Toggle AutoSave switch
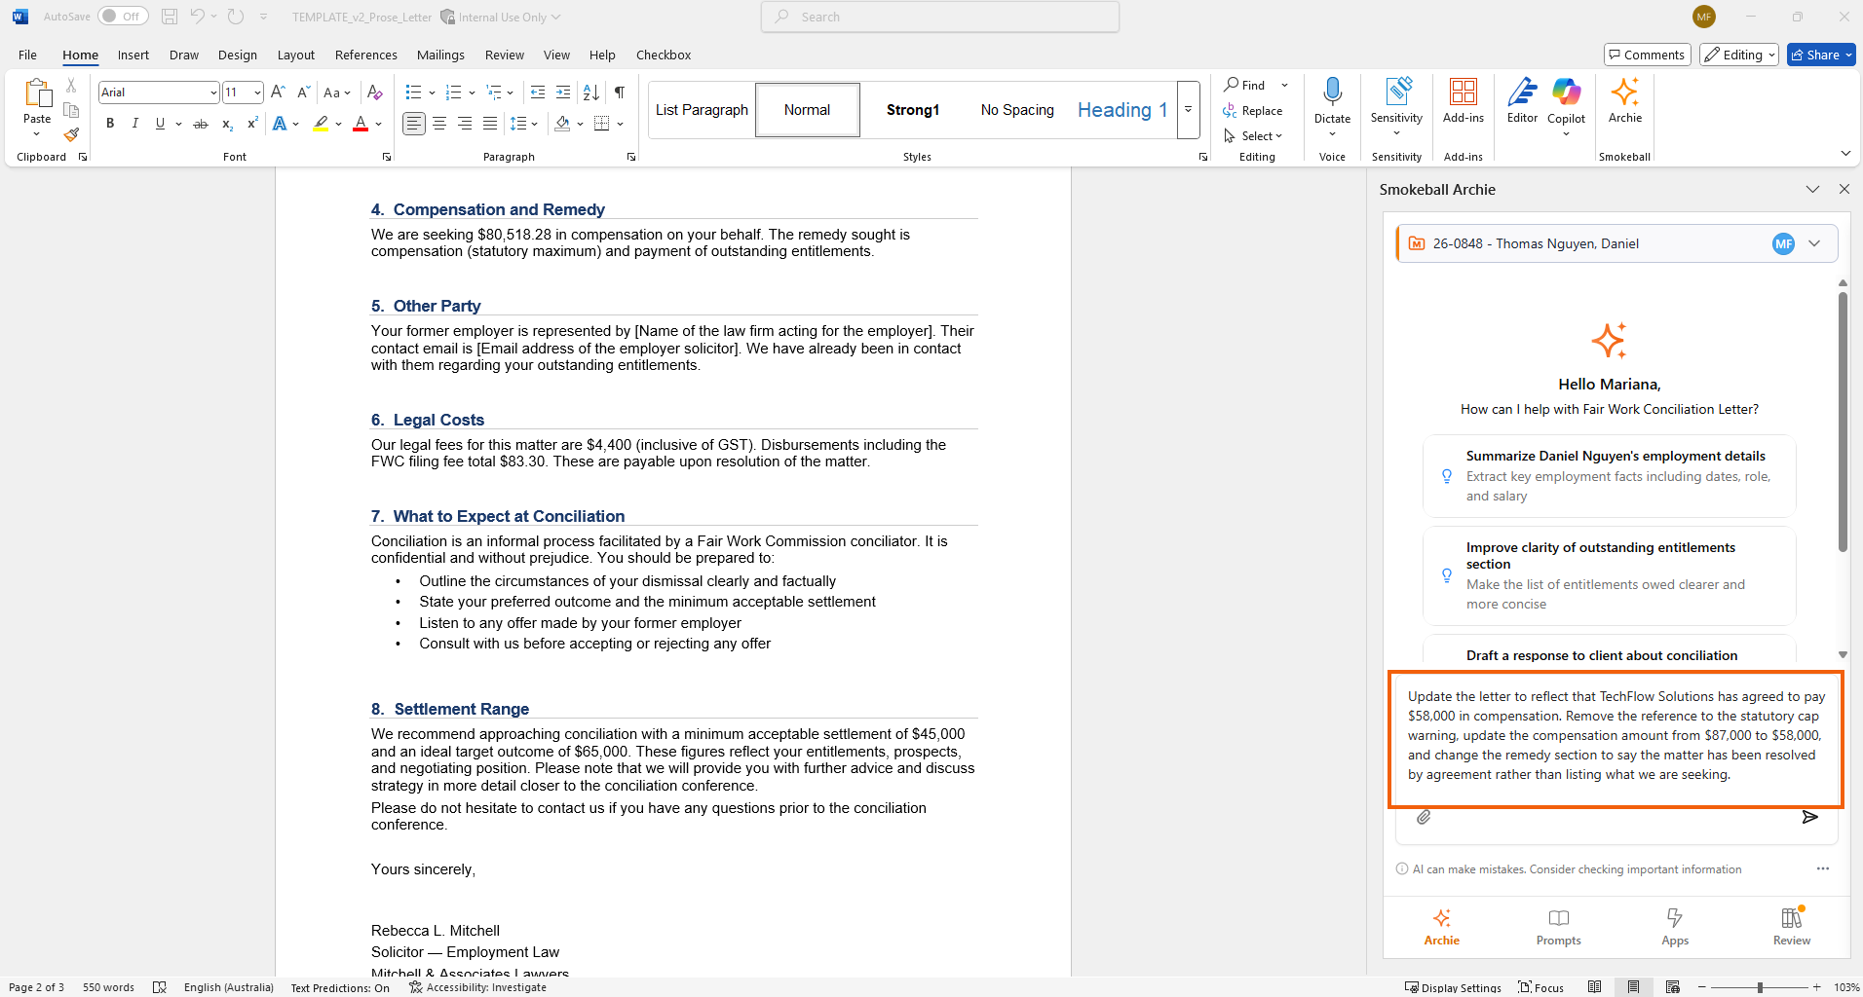1863x997 pixels. click(123, 17)
